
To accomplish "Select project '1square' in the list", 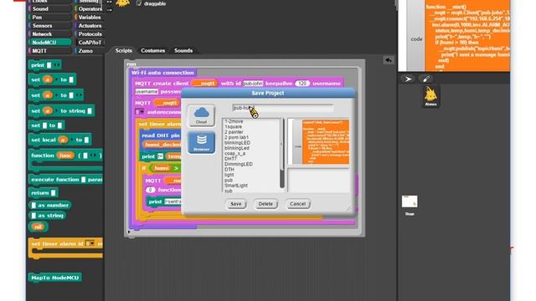I will (x=233, y=126).
